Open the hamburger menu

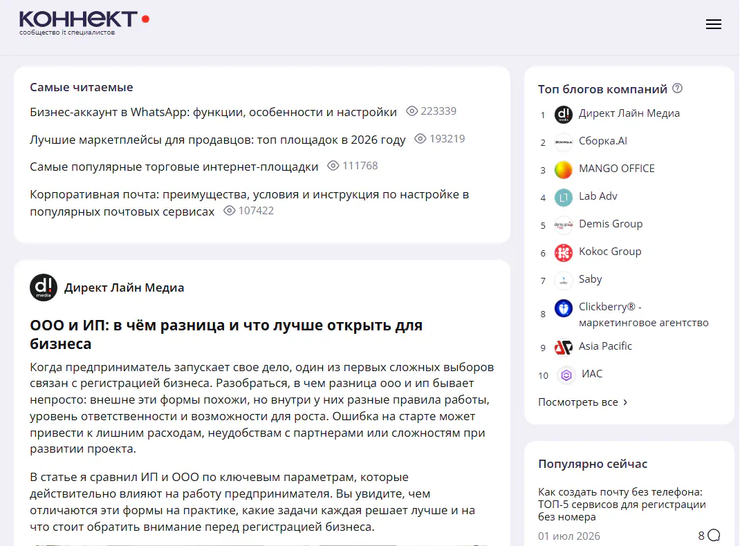pyautogui.click(x=713, y=24)
